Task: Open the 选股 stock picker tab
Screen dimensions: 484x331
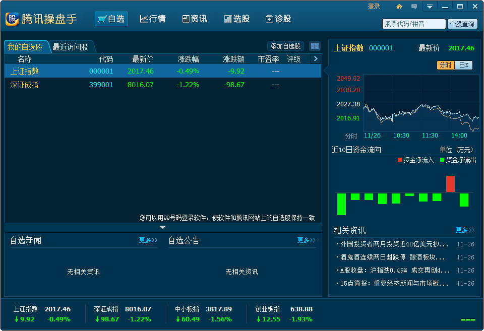Action: (x=237, y=19)
